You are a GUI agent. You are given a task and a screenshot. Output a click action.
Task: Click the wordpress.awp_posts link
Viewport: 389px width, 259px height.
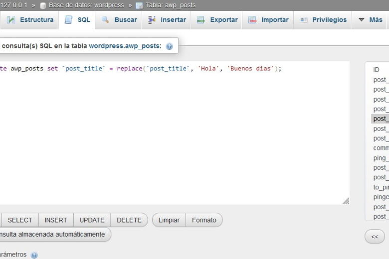(125, 46)
